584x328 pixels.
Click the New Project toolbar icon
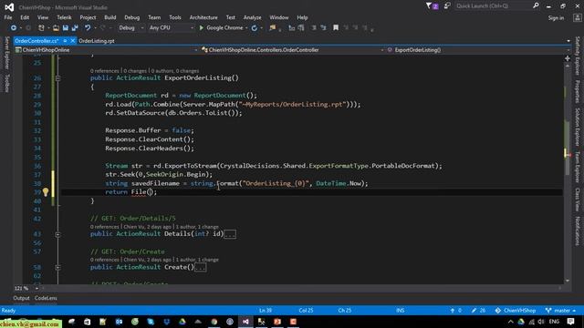click(x=41, y=28)
